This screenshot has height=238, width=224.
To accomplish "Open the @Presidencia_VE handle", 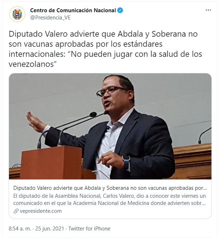I will [51, 18].
